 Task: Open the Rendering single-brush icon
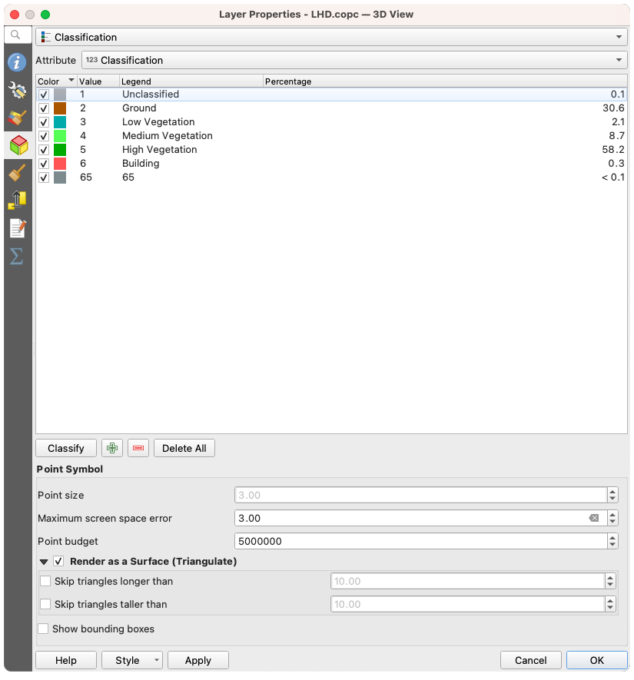16,173
